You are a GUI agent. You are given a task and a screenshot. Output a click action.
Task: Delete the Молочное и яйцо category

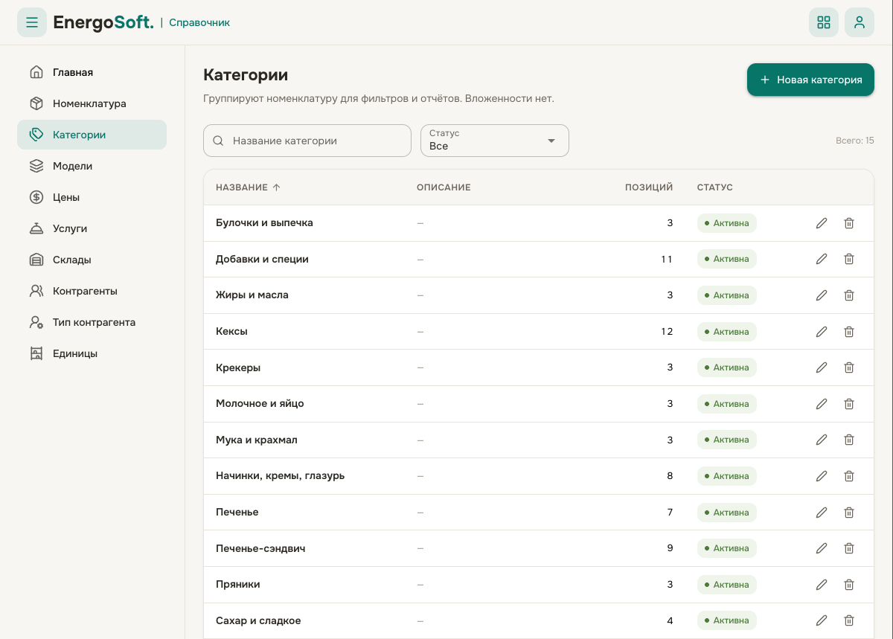point(849,404)
